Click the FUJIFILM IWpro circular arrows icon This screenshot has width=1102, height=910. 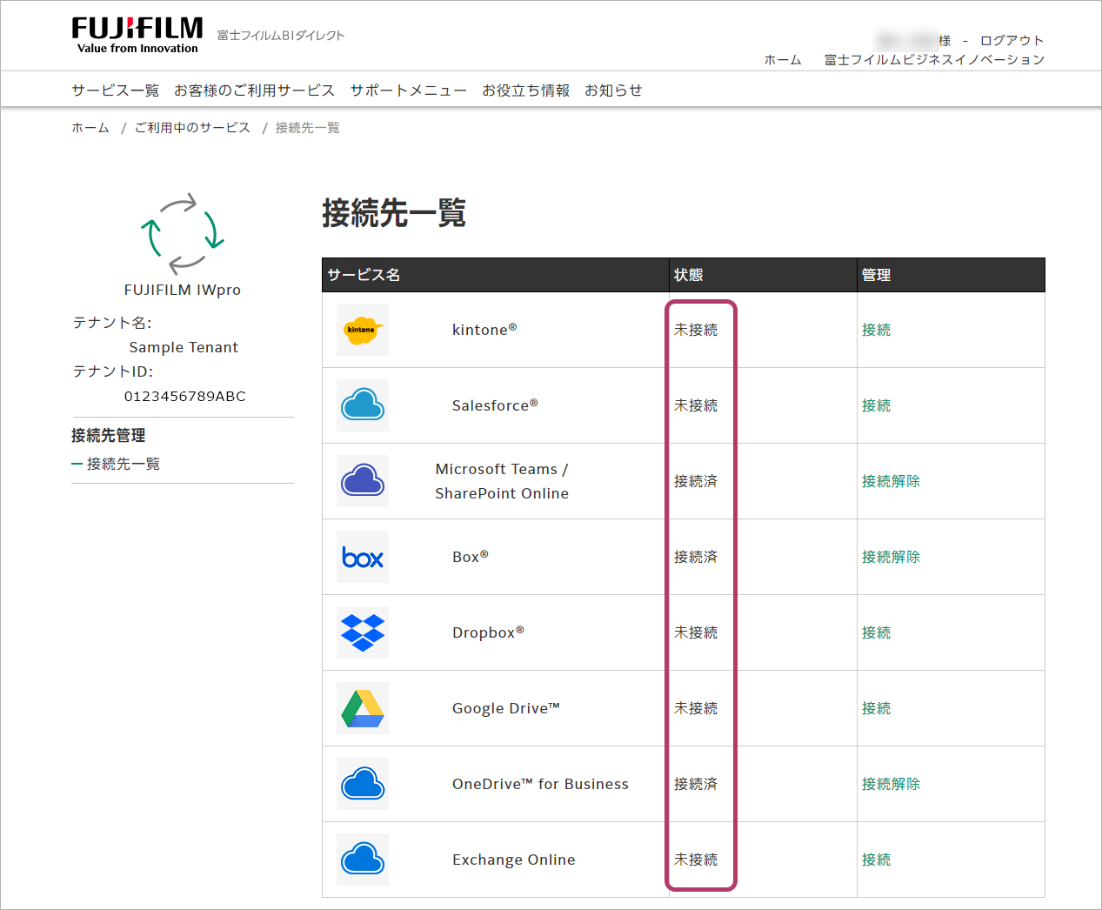pos(183,233)
